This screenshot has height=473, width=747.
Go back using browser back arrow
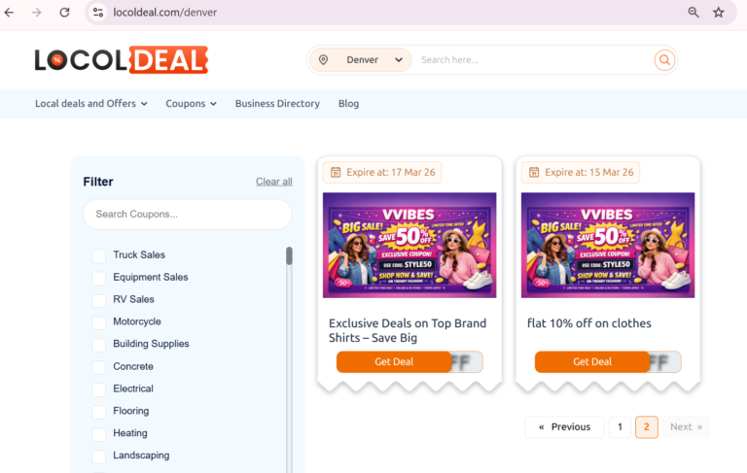click(11, 13)
